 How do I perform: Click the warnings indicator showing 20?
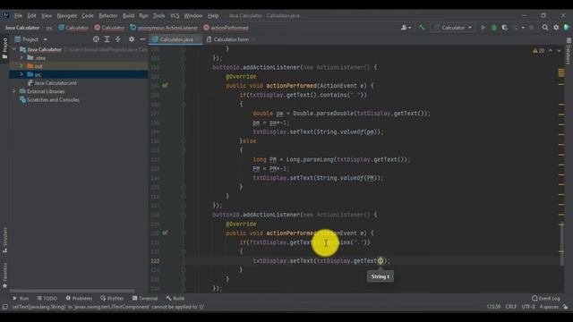tap(538, 51)
